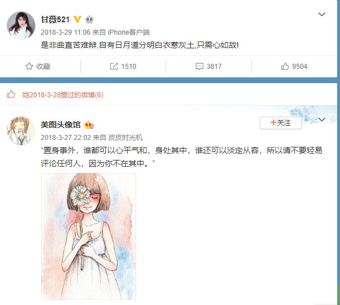
Task: Click the repost icon beside 1510
Action: [x=114, y=66]
